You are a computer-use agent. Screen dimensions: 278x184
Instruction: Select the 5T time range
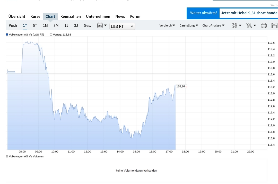click(x=35, y=25)
